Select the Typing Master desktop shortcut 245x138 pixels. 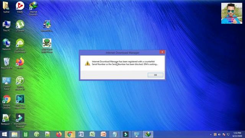pos(20,84)
